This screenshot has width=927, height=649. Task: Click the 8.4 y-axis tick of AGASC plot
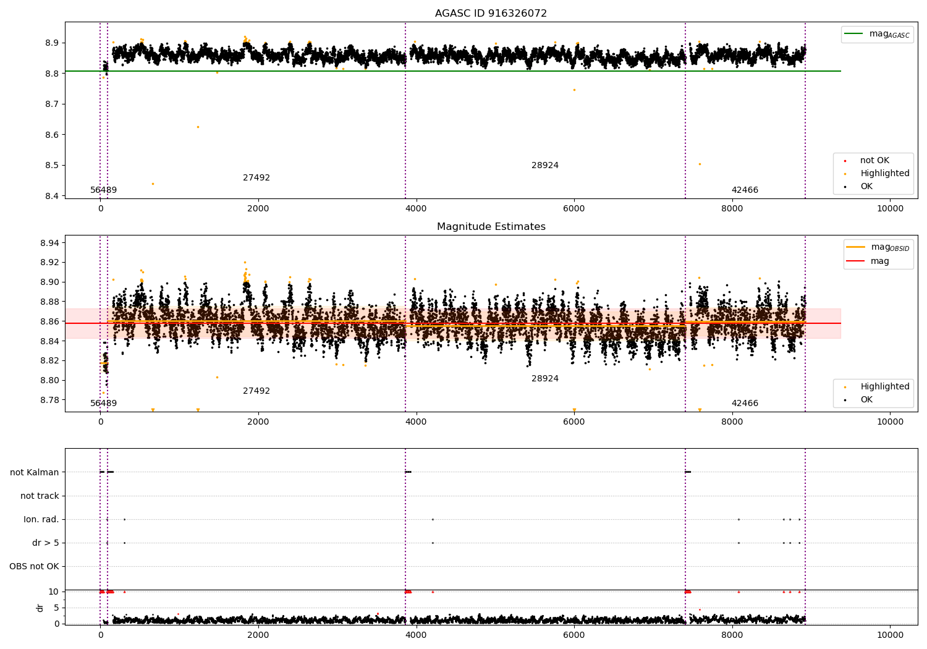pyautogui.click(x=52, y=196)
